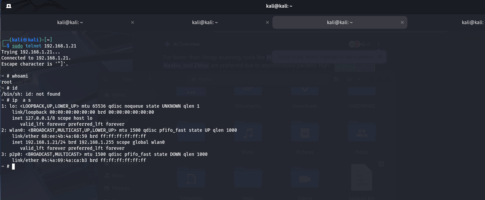Click Starred in the Files sidebar
The height and width of the screenshot is (200, 485).
coord(120,120)
